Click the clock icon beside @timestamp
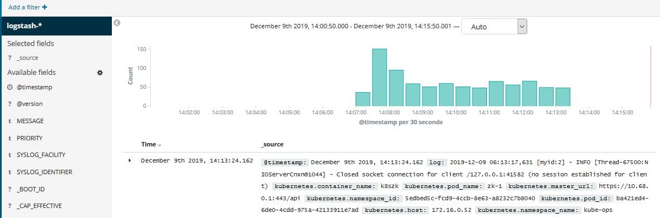 [x=9, y=87]
